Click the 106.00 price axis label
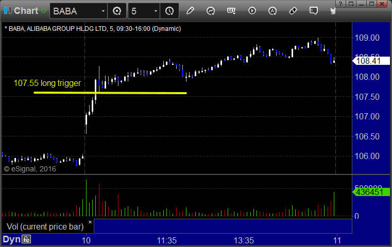This screenshot has width=392, height=247. coord(367,156)
